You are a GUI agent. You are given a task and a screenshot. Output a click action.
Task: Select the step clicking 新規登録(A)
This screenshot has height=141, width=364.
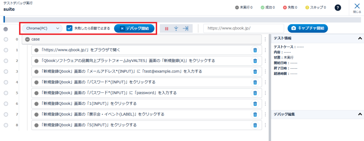pyautogui.click(x=146, y=61)
